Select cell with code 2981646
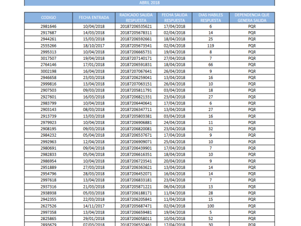This screenshot has height=226, width=301. pyautogui.click(x=48, y=26)
